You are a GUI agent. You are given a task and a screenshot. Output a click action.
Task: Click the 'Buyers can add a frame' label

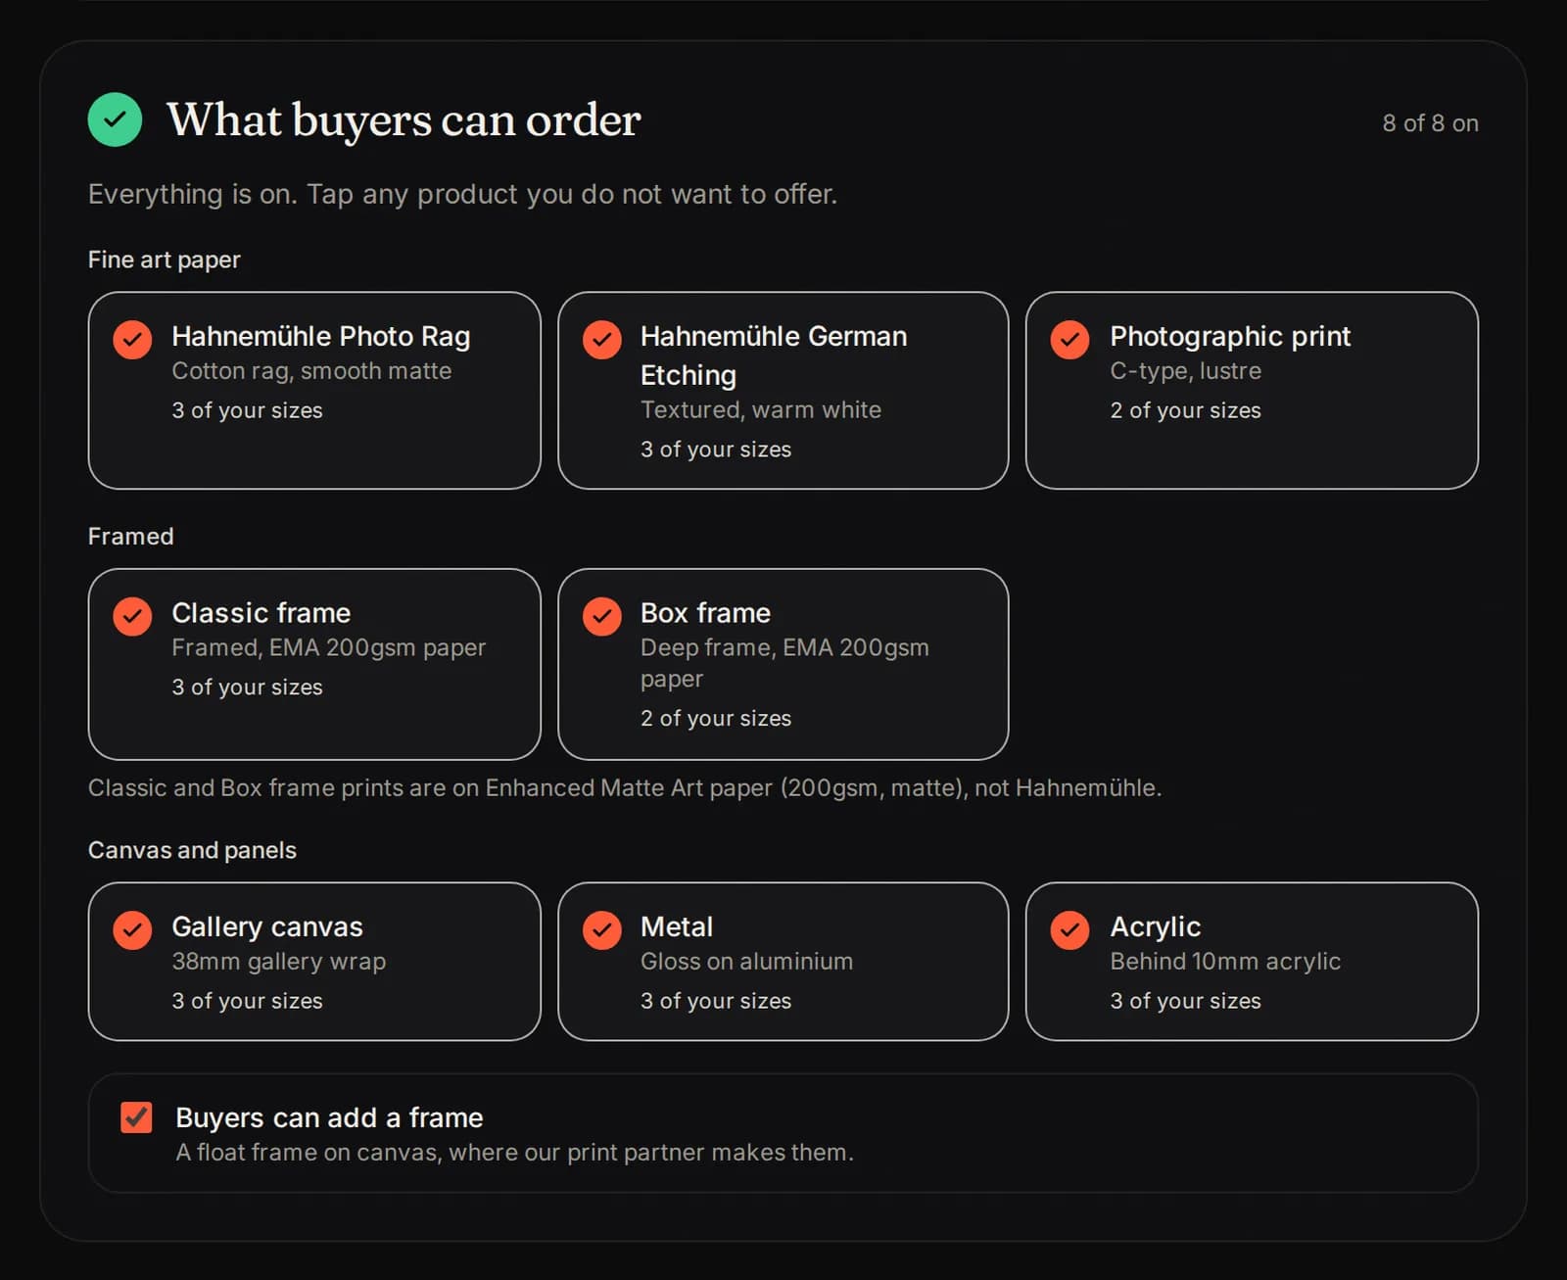[x=329, y=1117]
